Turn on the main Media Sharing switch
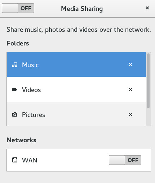The width and height of the screenshot is (155, 183). (x=18, y=8)
